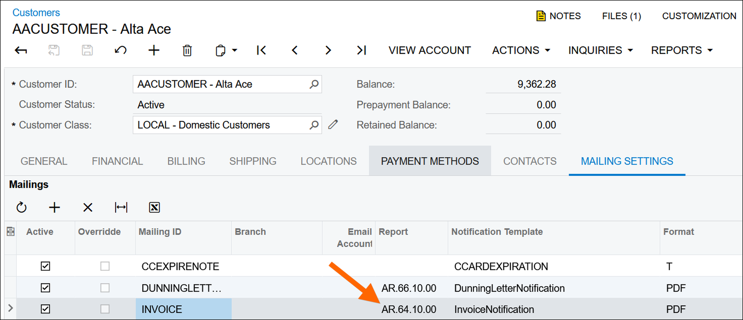This screenshot has height=320, width=743.
Task: Refresh the Mailings grid
Action: (21, 207)
